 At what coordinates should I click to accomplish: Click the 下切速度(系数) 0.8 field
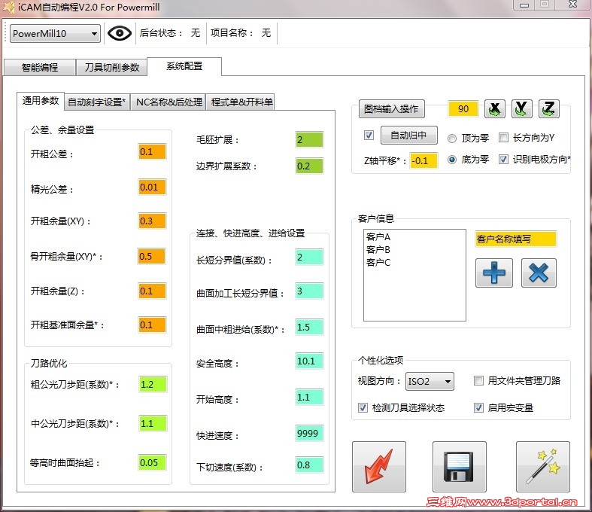tap(310, 465)
